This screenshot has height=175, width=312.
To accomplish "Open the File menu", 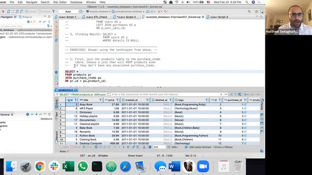I will point(12,2).
